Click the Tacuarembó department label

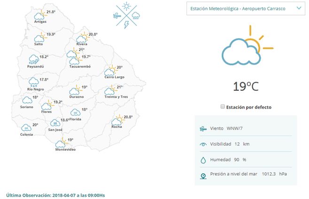pos(80,66)
